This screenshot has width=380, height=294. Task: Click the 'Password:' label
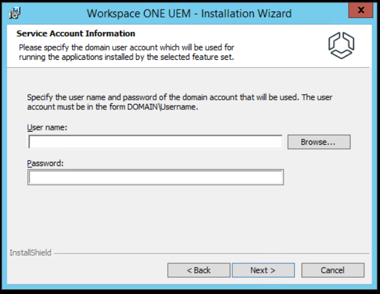click(x=45, y=163)
